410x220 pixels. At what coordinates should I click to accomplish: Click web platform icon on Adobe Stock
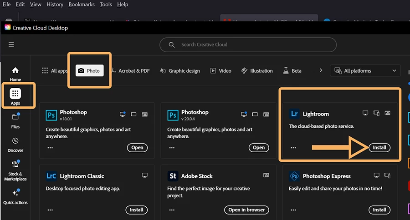coord(266,175)
